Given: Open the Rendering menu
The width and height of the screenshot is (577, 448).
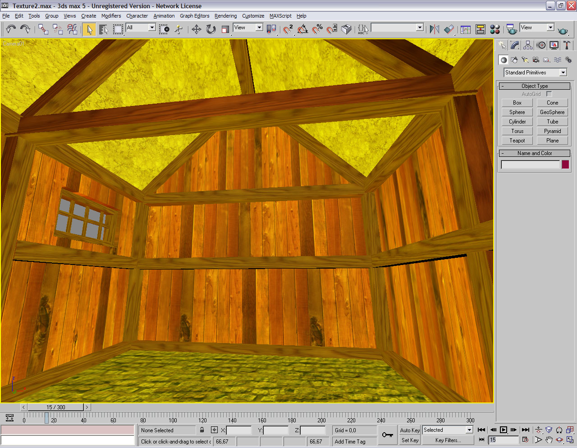Looking at the screenshot, I should [x=225, y=16].
